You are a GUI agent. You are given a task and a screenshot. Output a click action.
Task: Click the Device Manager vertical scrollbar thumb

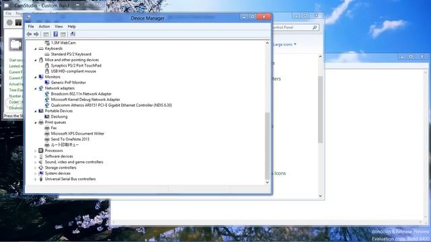pos(267,146)
